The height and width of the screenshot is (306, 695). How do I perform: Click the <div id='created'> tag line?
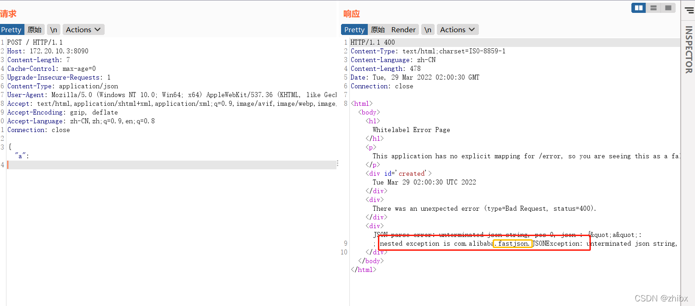click(x=399, y=173)
